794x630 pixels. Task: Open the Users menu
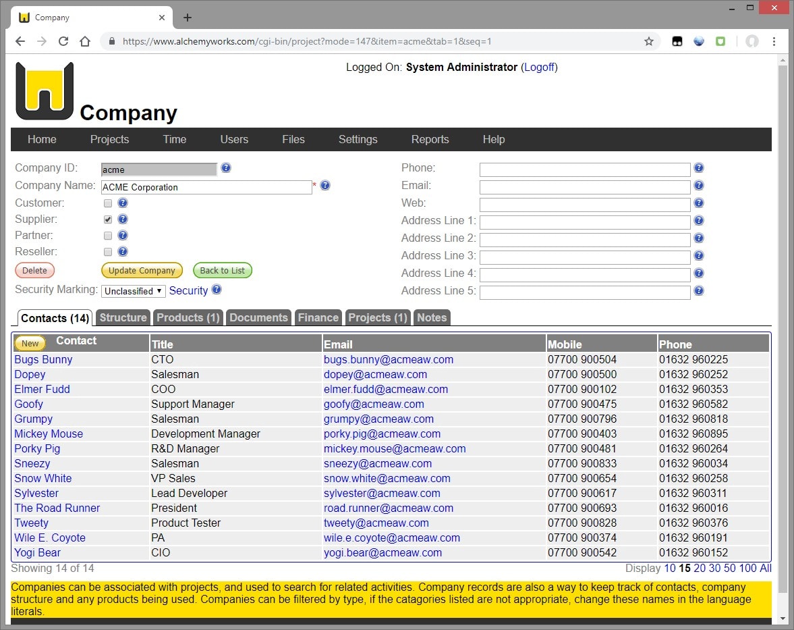coord(234,139)
